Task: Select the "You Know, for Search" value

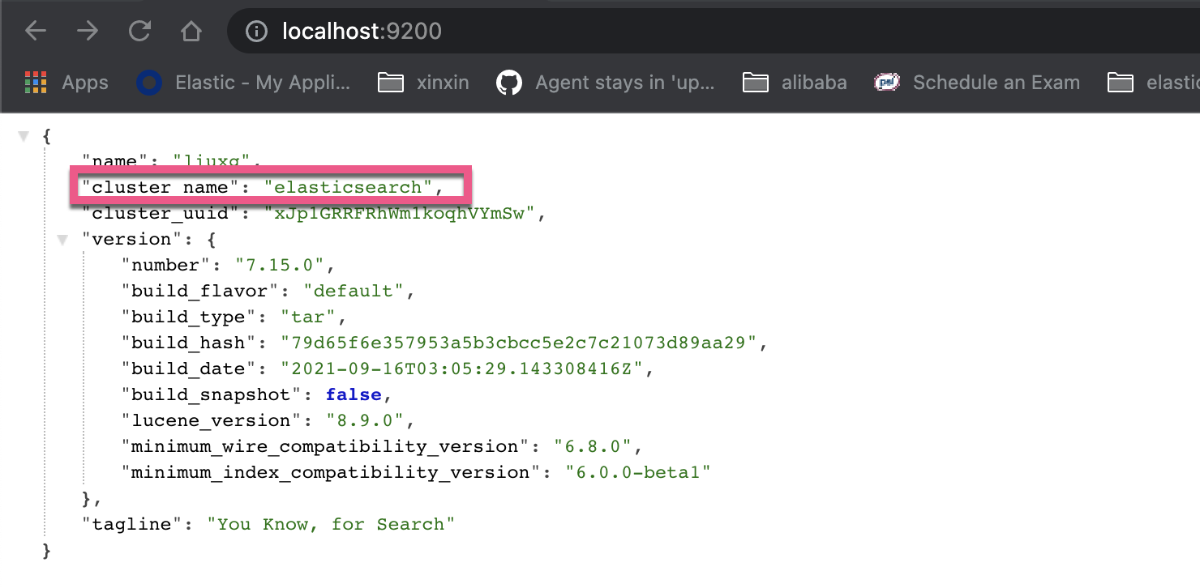Action: click(331, 524)
